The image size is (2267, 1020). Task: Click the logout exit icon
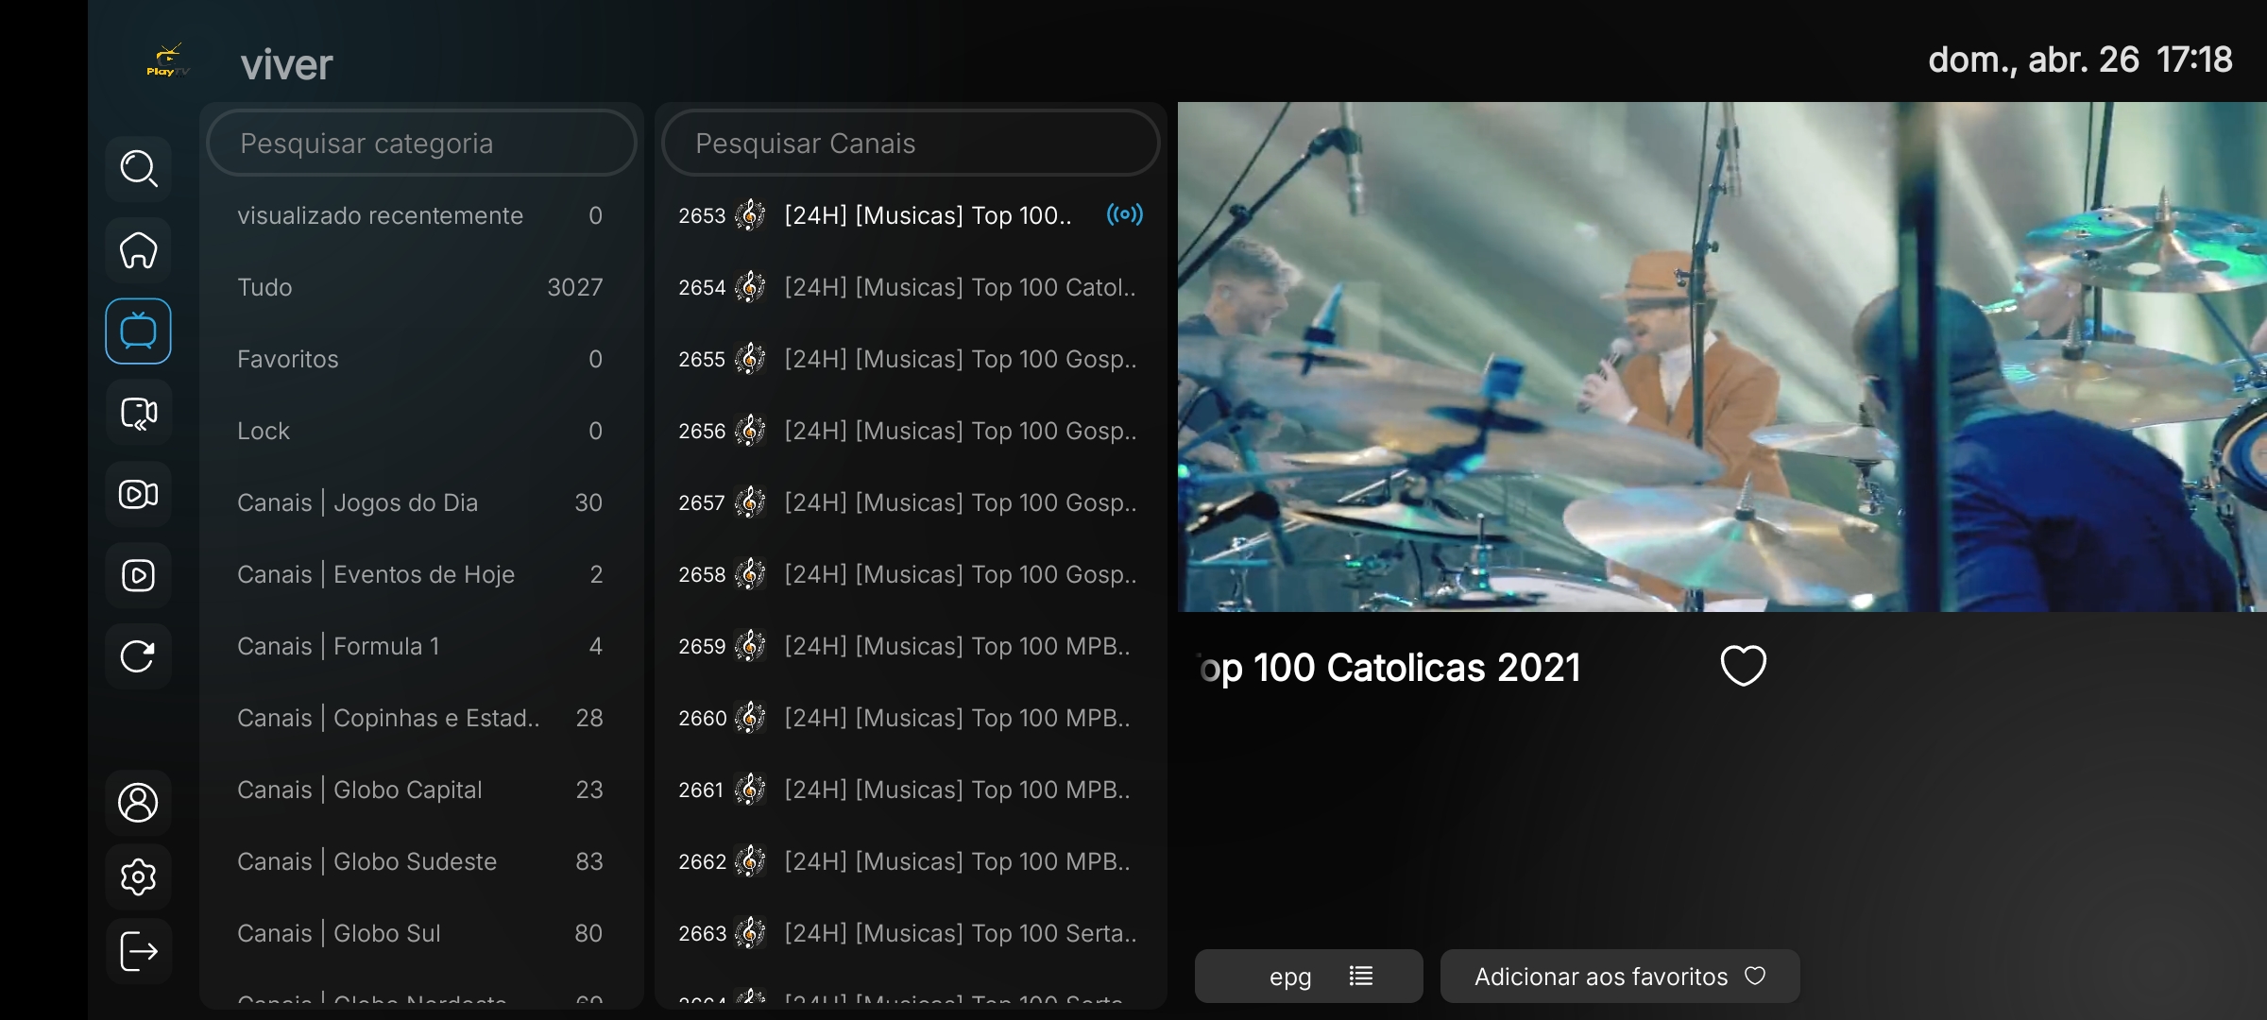pyautogui.click(x=138, y=951)
